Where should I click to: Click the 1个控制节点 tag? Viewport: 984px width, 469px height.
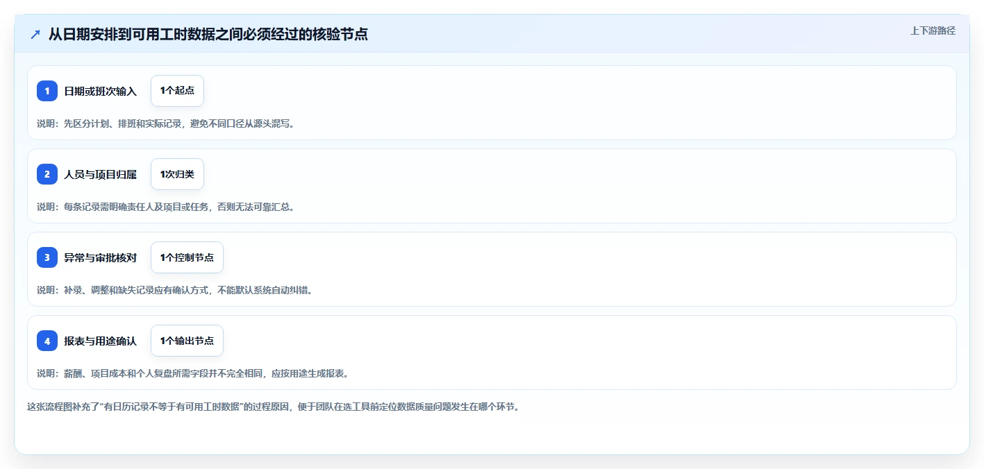(x=187, y=257)
